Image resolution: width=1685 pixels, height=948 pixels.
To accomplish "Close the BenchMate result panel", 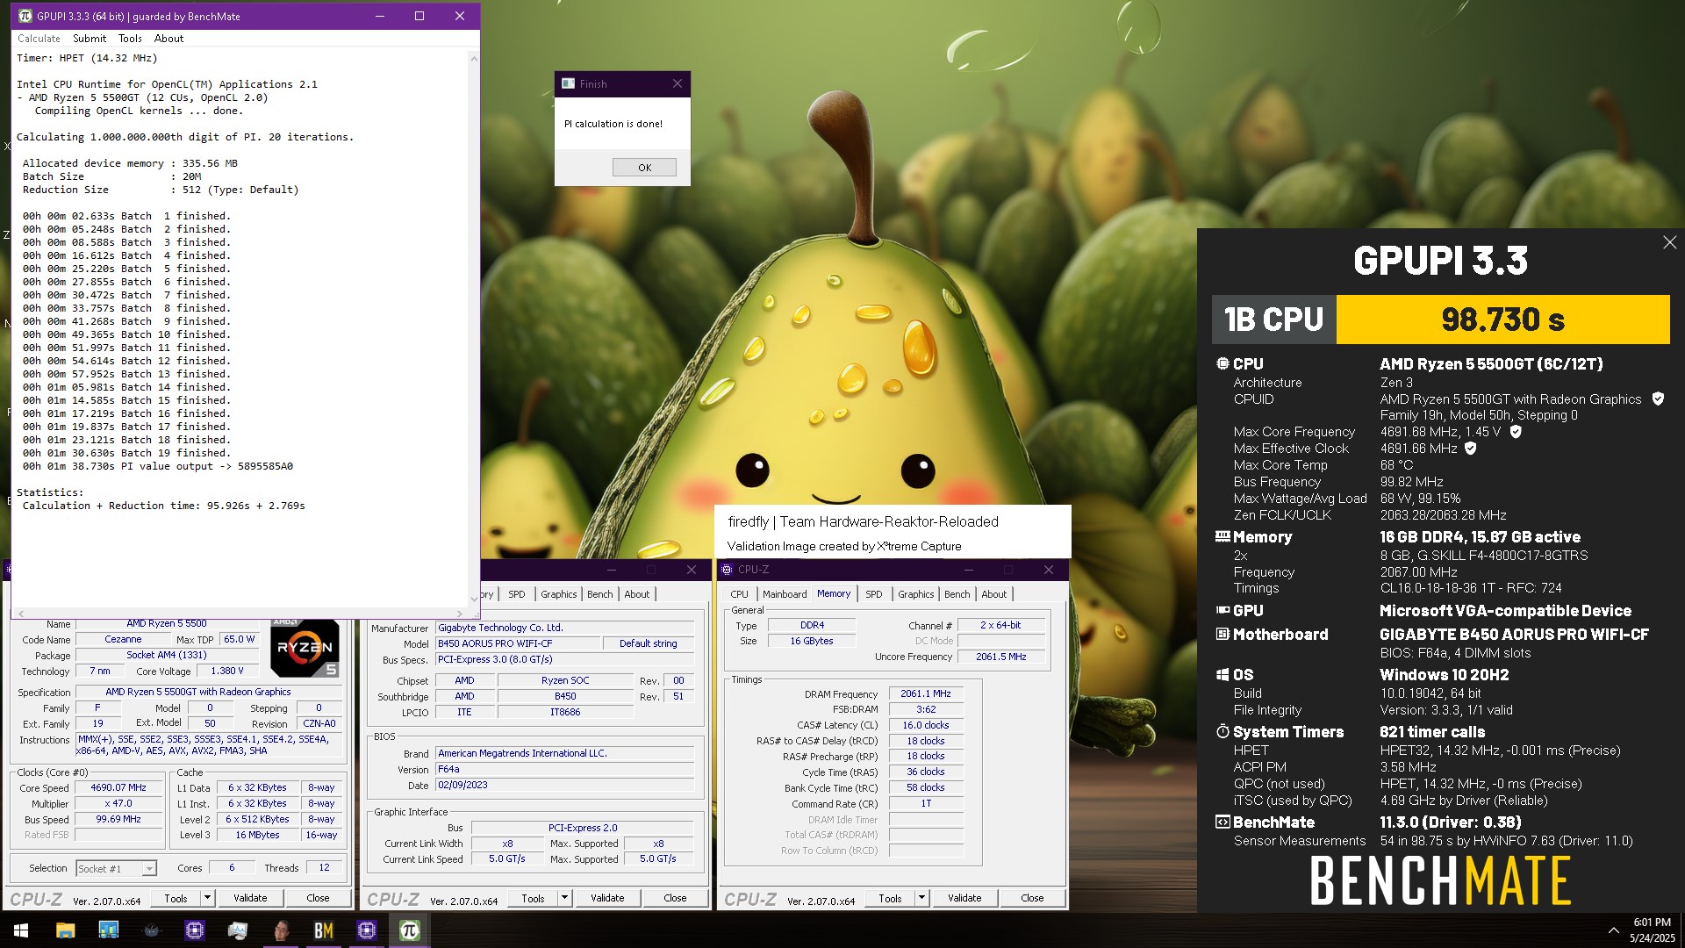I will [1669, 242].
